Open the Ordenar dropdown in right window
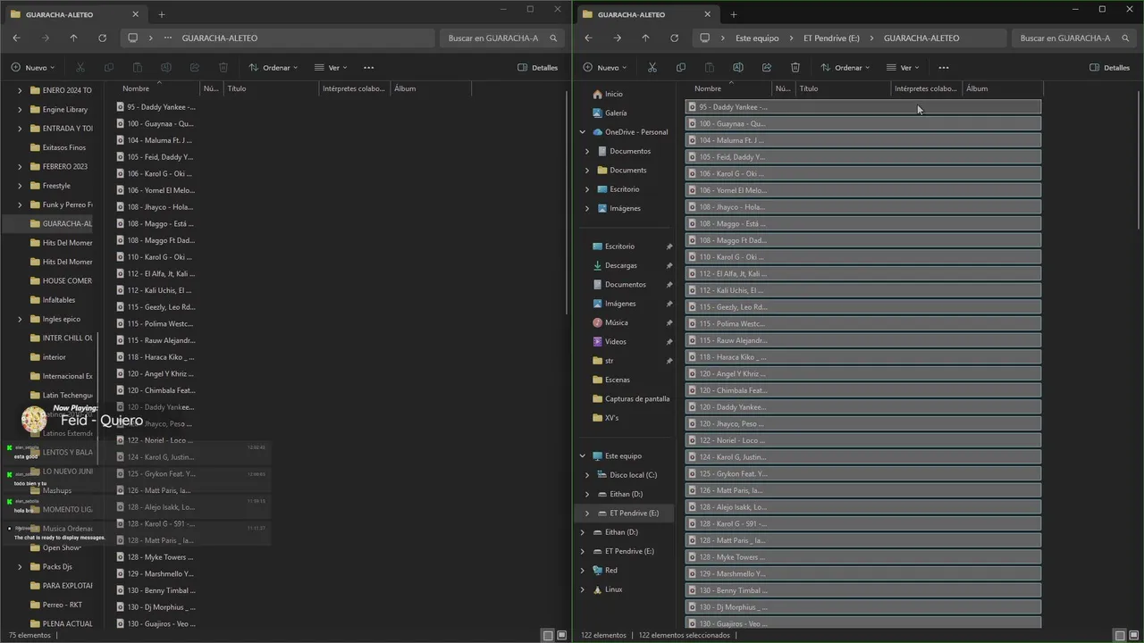The height and width of the screenshot is (643, 1144). coord(845,67)
